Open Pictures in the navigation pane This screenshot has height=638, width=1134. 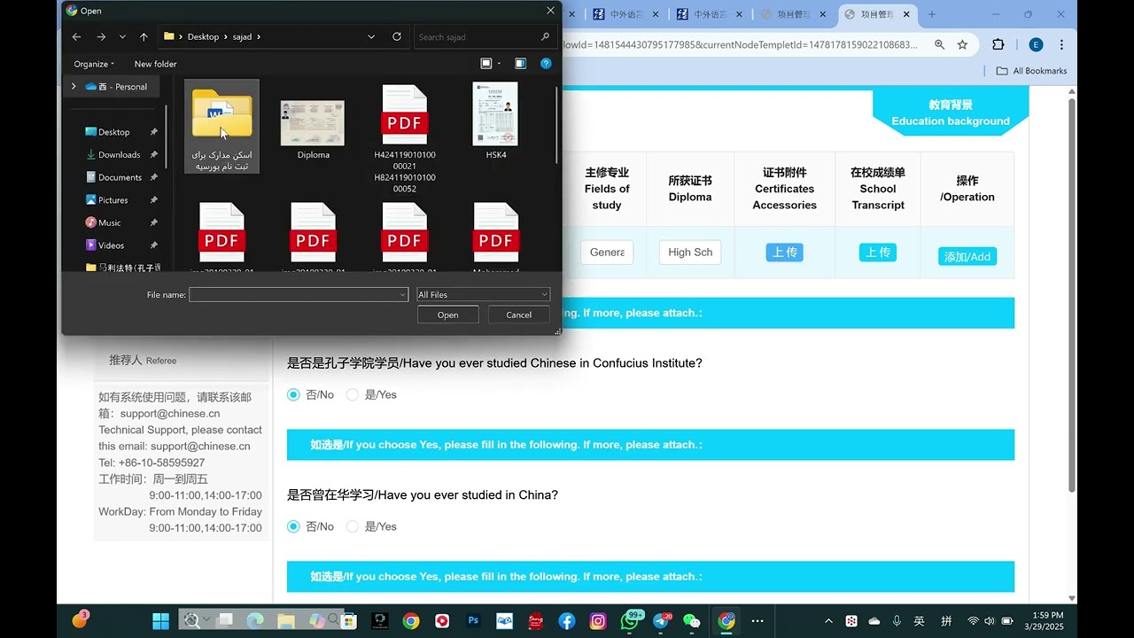coord(113,200)
